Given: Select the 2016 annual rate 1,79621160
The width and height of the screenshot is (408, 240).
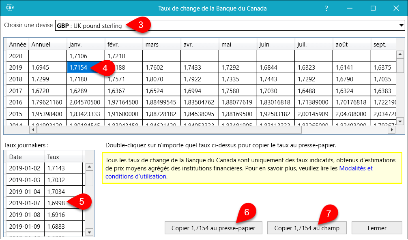Looking at the screenshot, I should click(x=47, y=102).
